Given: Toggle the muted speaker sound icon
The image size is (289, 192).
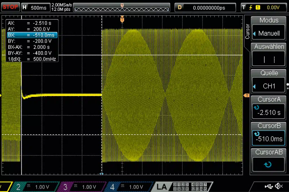Looking at the screenshot, I should (279, 186).
